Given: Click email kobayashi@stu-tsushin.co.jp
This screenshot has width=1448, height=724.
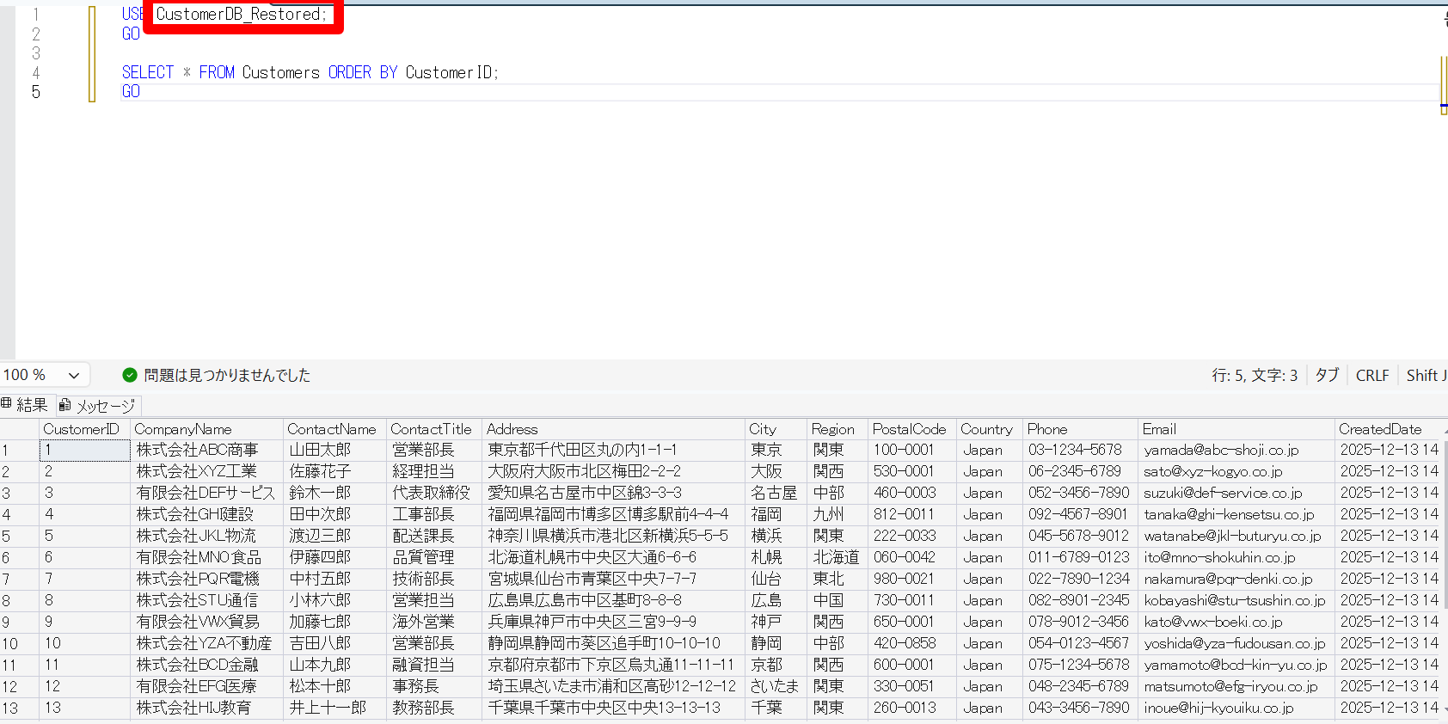Looking at the screenshot, I should coord(1235,600).
